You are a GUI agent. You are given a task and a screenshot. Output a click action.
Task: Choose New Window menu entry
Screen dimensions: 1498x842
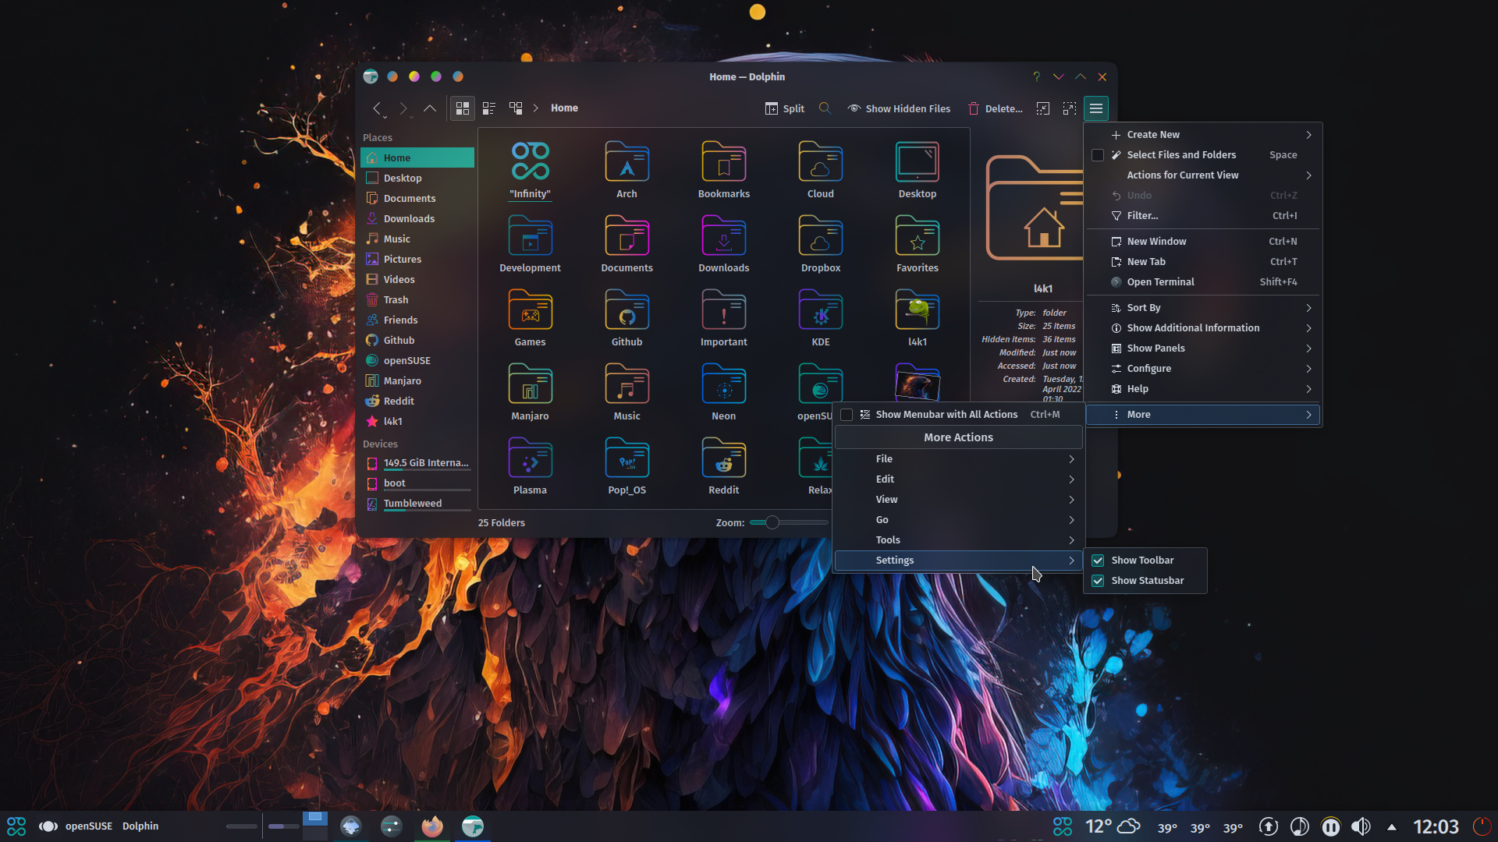point(1202,242)
